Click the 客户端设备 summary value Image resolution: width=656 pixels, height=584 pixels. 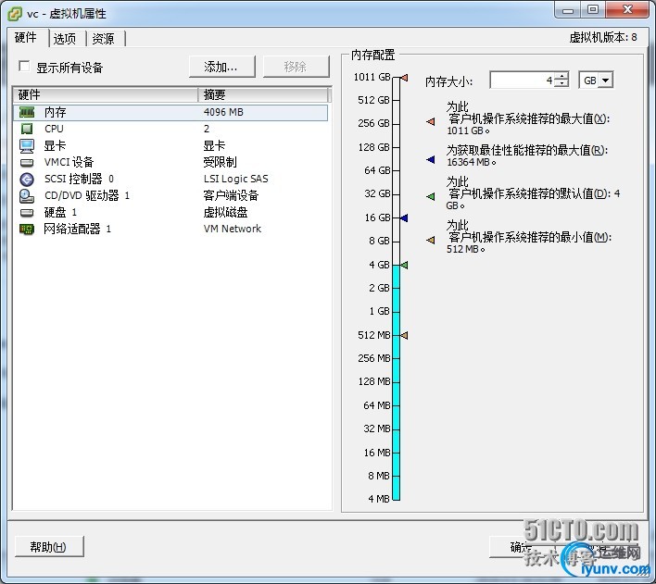pyautogui.click(x=231, y=195)
